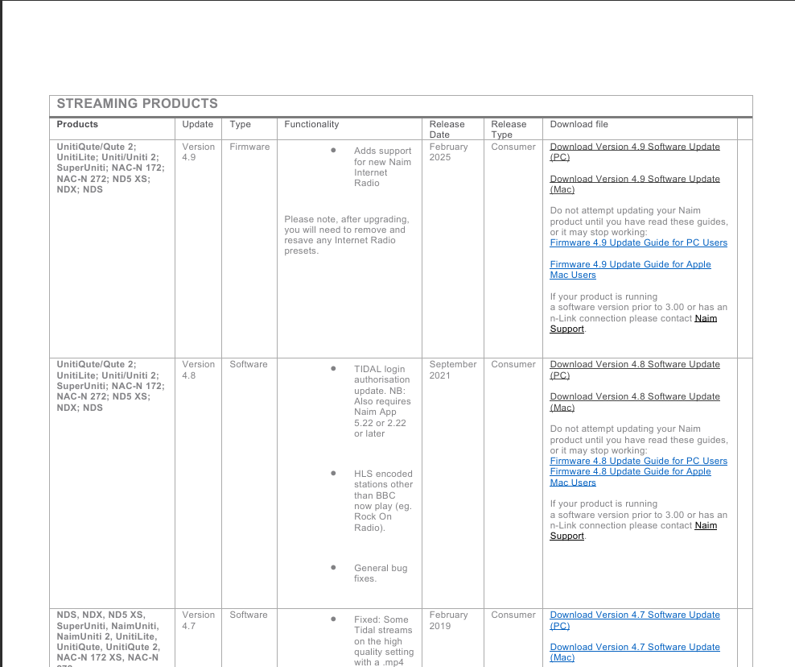Click the Release Date column header

(x=447, y=129)
